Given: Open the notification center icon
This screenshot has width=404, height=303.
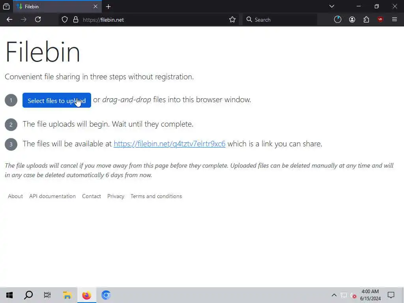Looking at the screenshot, I should (391, 295).
